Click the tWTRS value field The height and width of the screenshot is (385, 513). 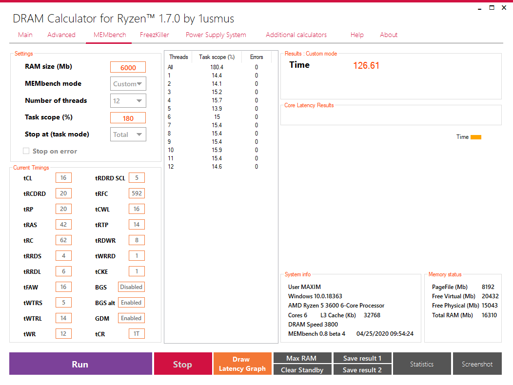(63, 302)
